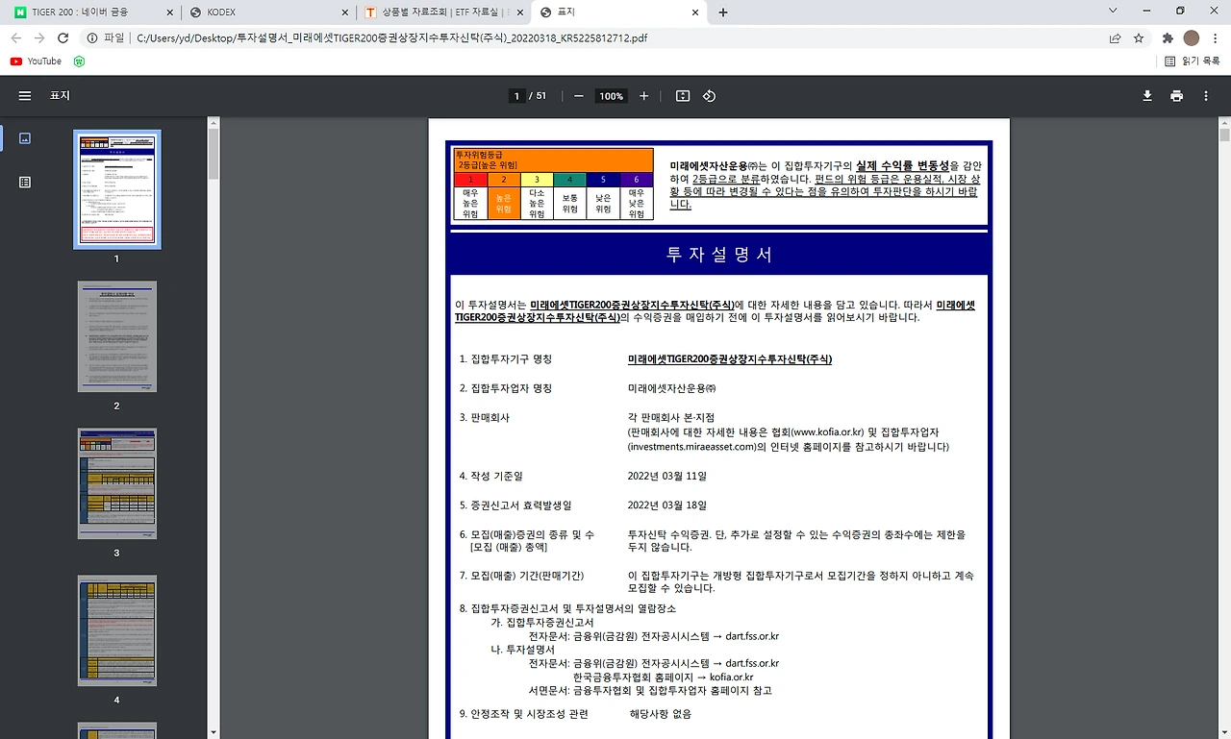The height and width of the screenshot is (739, 1231).
Task: Open the YouTube bookmark
Action: click(36, 61)
